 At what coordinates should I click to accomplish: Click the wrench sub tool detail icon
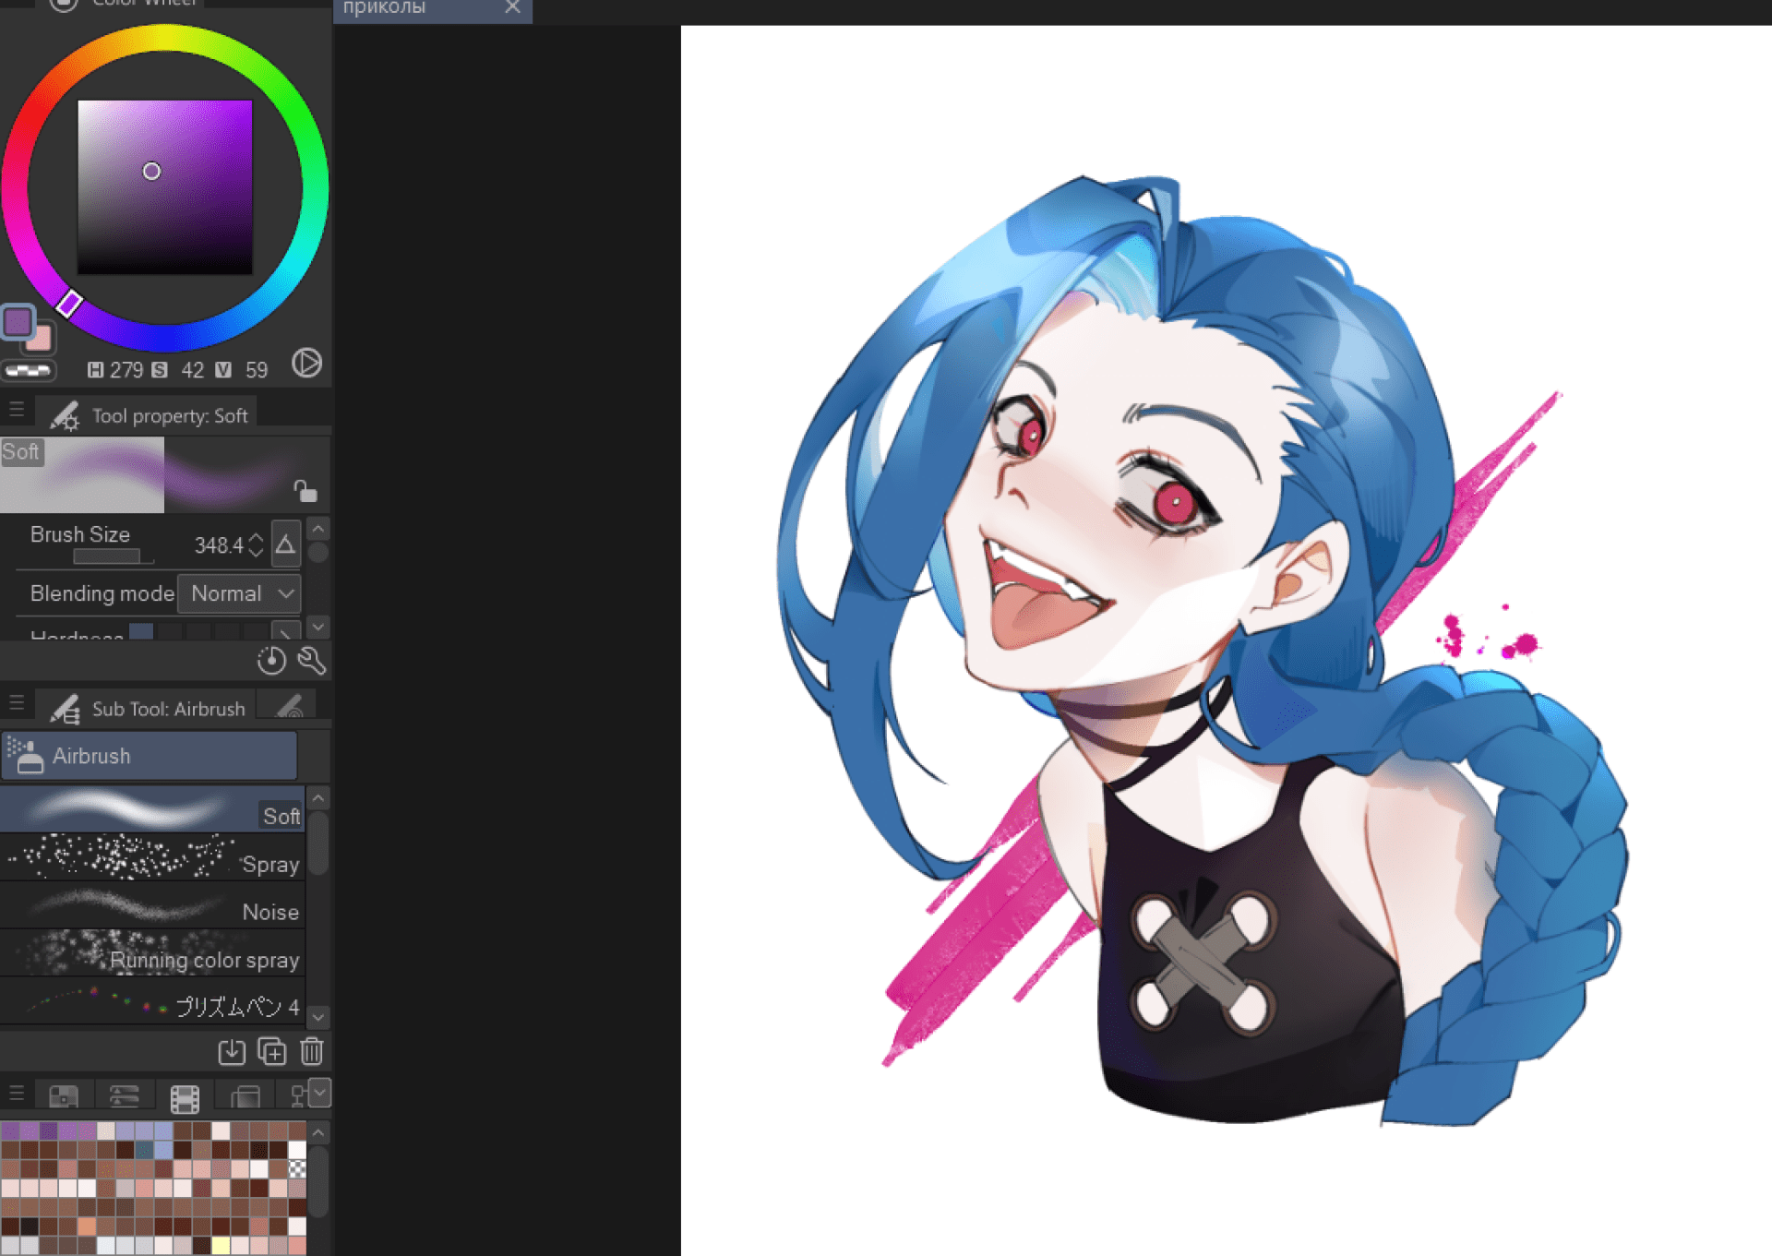click(312, 660)
